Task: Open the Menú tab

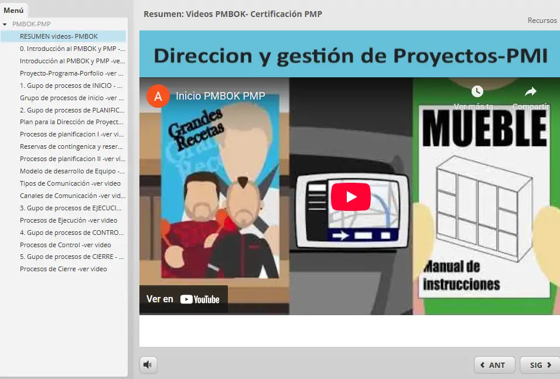Action: 13,10
